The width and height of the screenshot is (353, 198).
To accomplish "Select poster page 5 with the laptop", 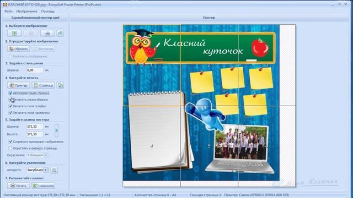I will [x=209, y=146].
